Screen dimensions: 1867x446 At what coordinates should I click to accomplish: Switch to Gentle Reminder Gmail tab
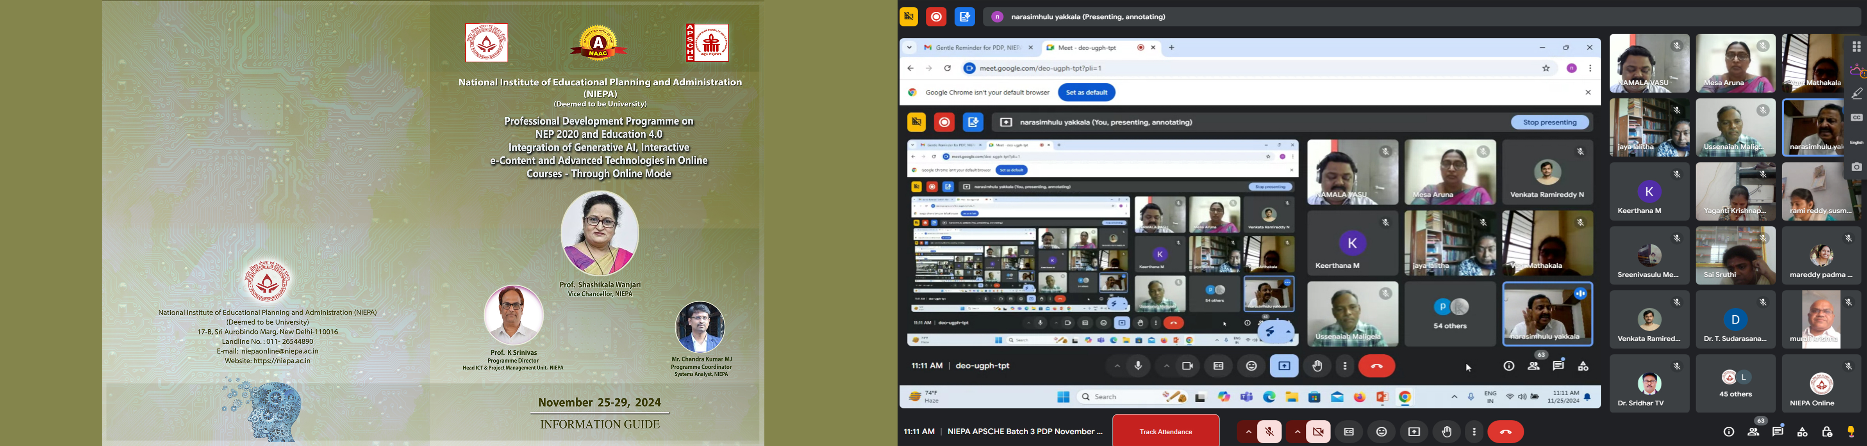pos(977,48)
